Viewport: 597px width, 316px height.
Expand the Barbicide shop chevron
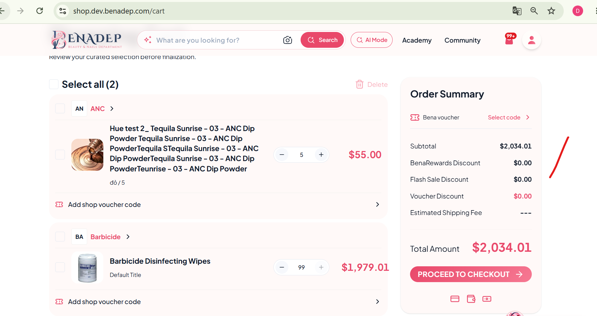(128, 237)
